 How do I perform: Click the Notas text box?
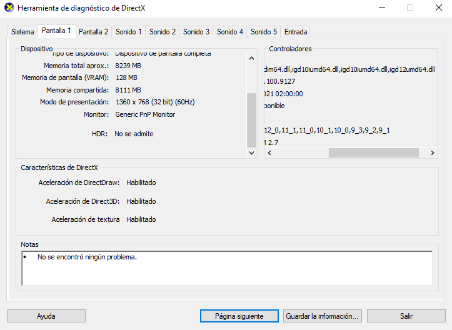[227, 268]
